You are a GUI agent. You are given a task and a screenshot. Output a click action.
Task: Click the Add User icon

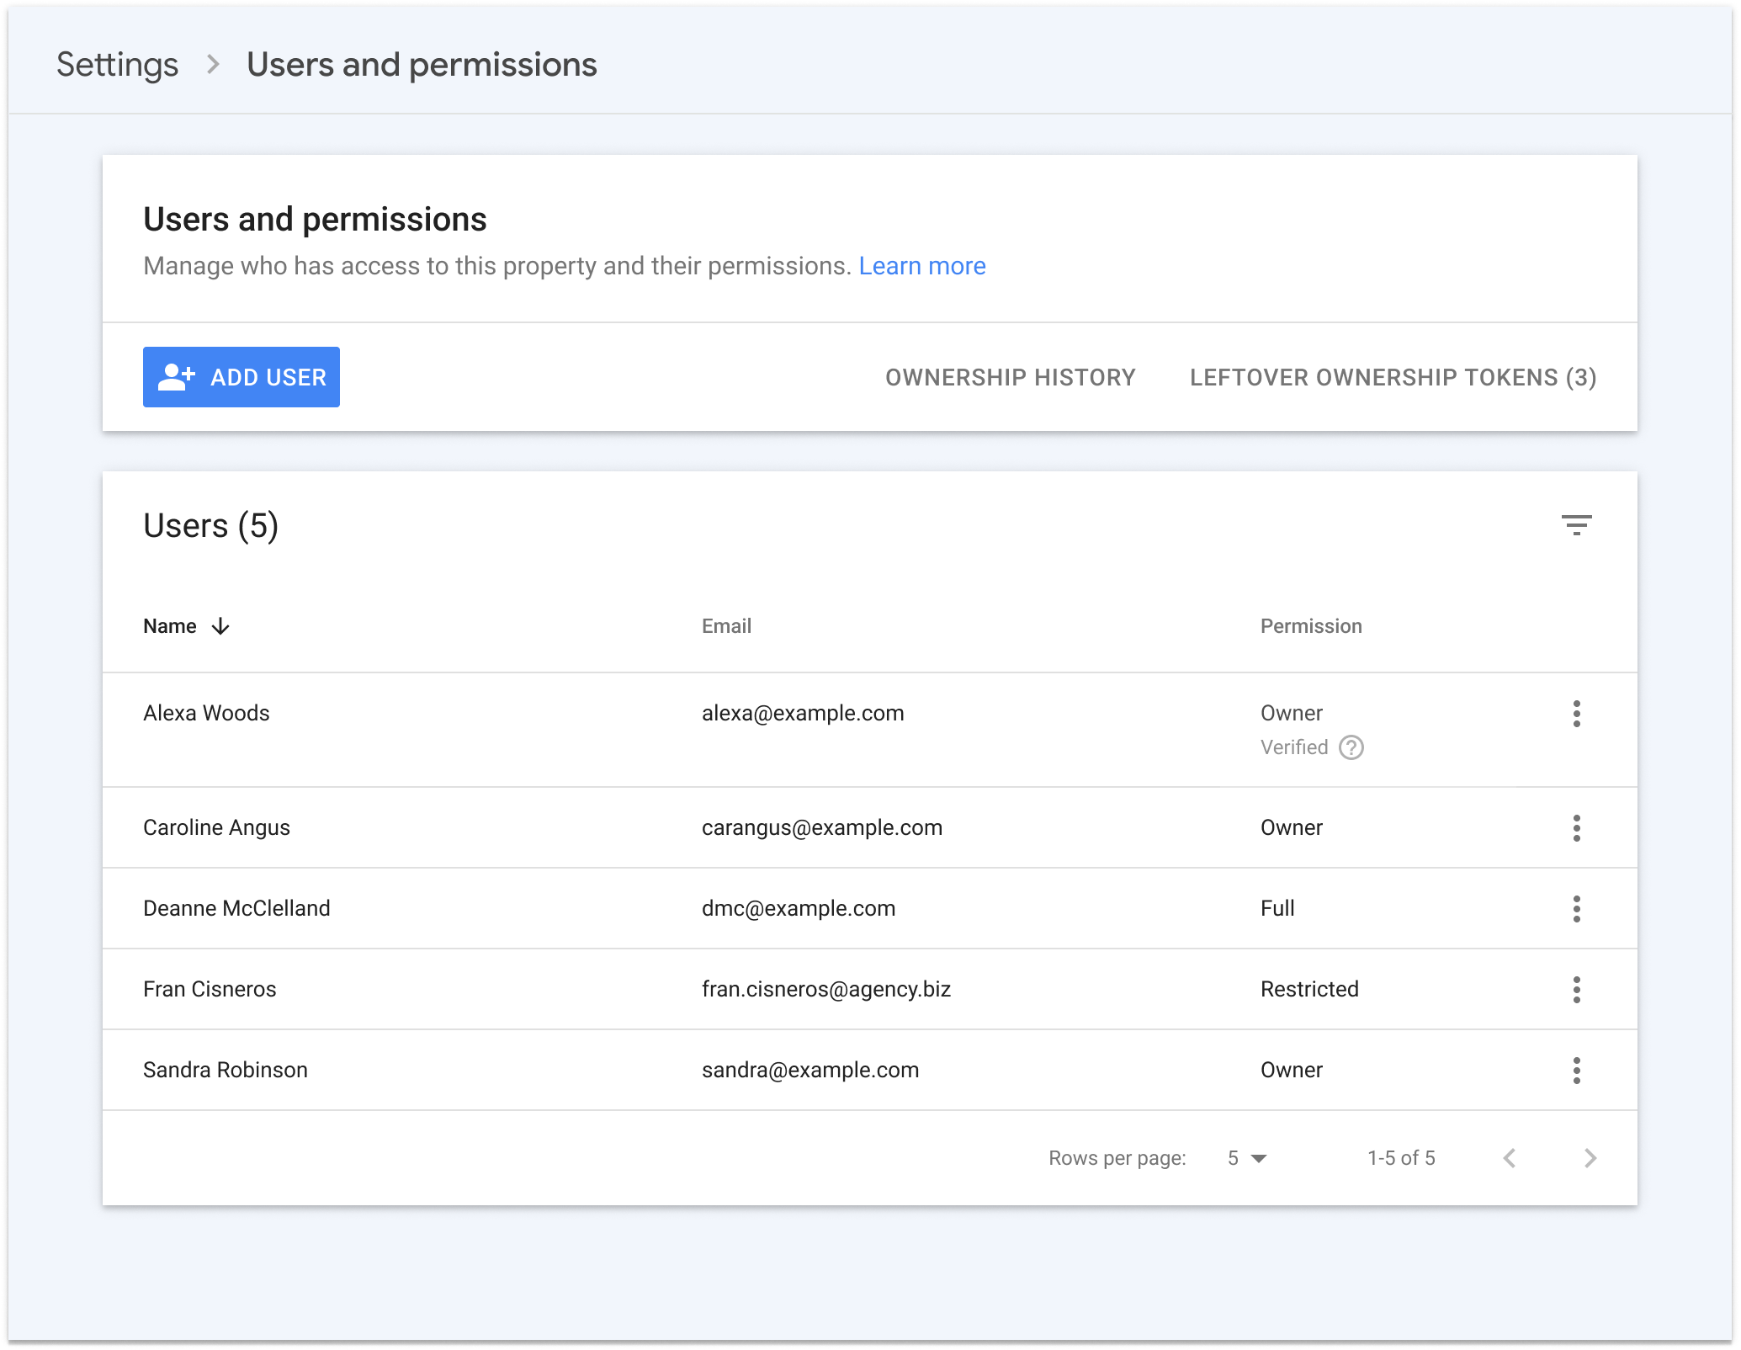pos(174,376)
